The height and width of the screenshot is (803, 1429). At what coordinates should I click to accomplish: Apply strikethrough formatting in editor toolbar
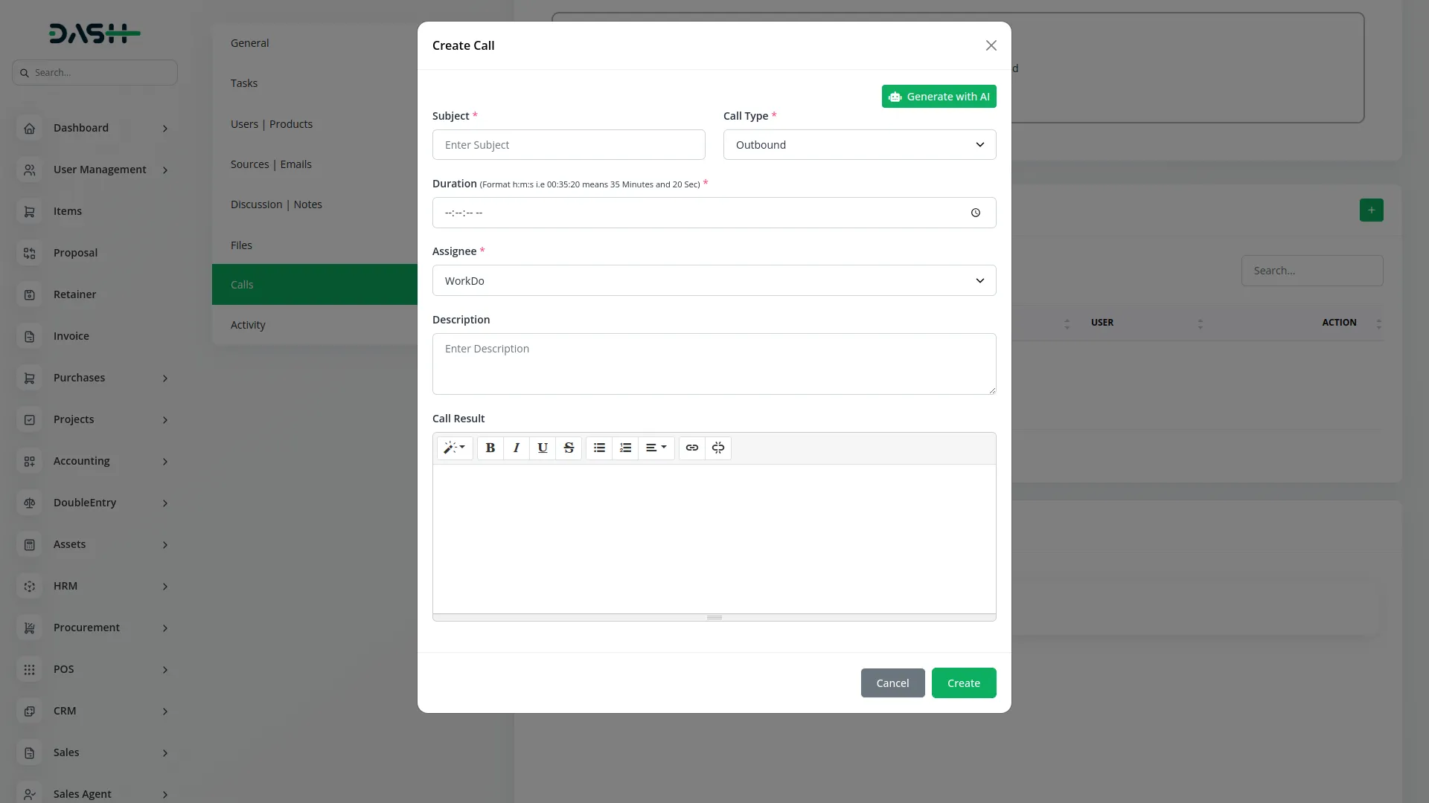click(x=569, y=448)
